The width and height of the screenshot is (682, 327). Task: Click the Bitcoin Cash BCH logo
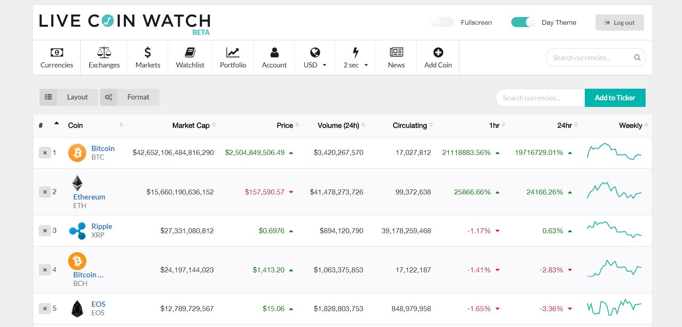[77, 261]
